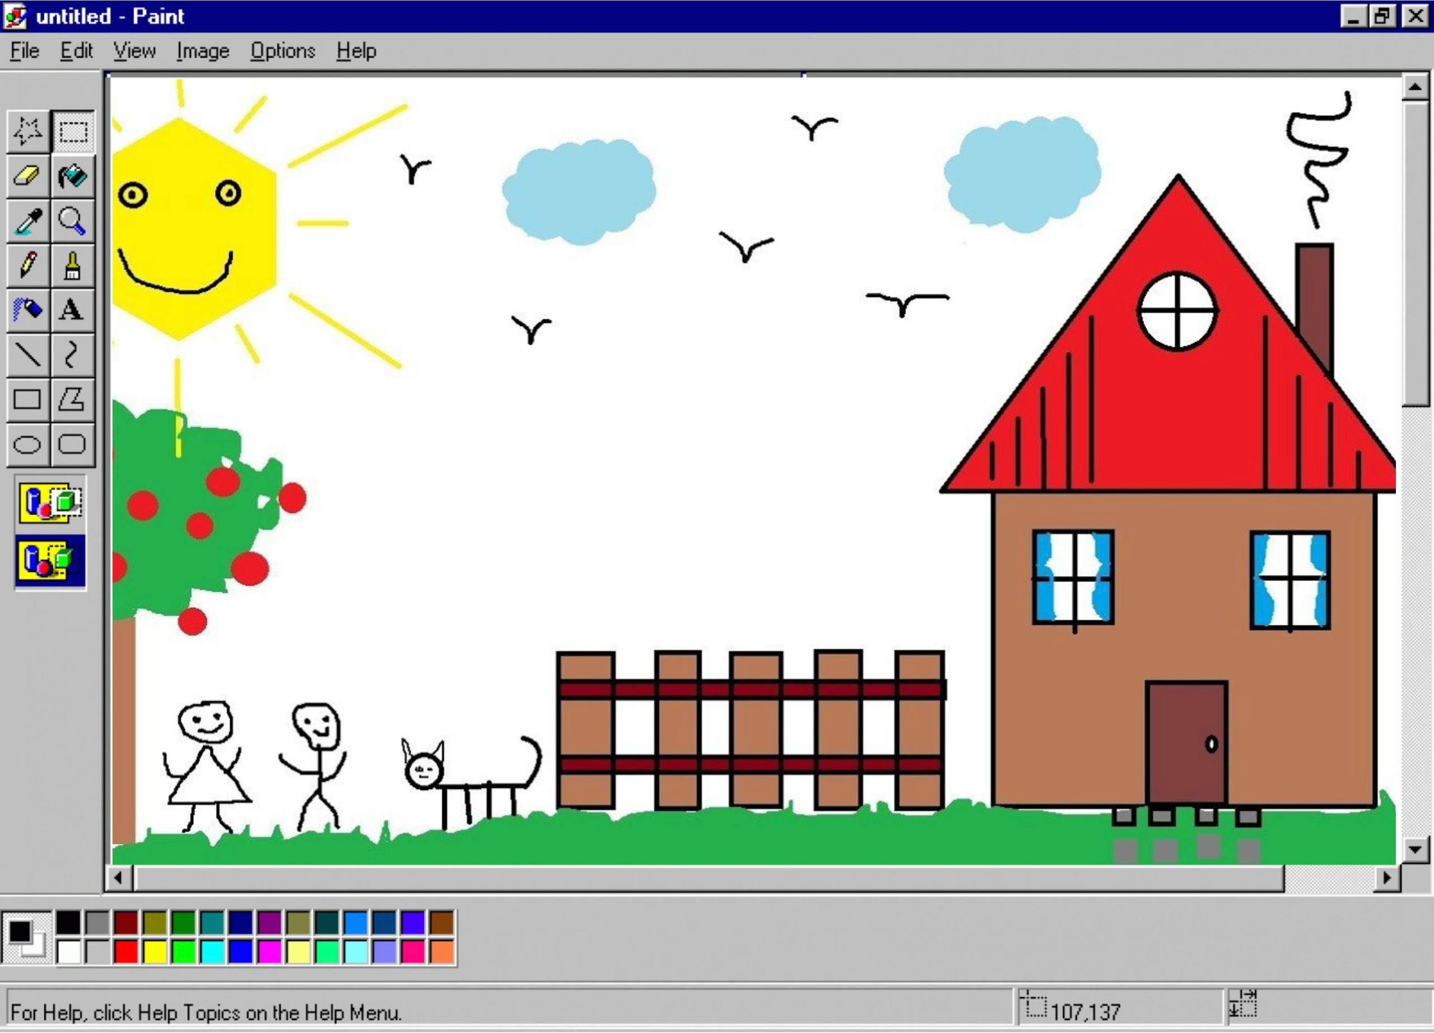Select the Ellipse tool
The image size is (1434, 1033).
point(28,444)
